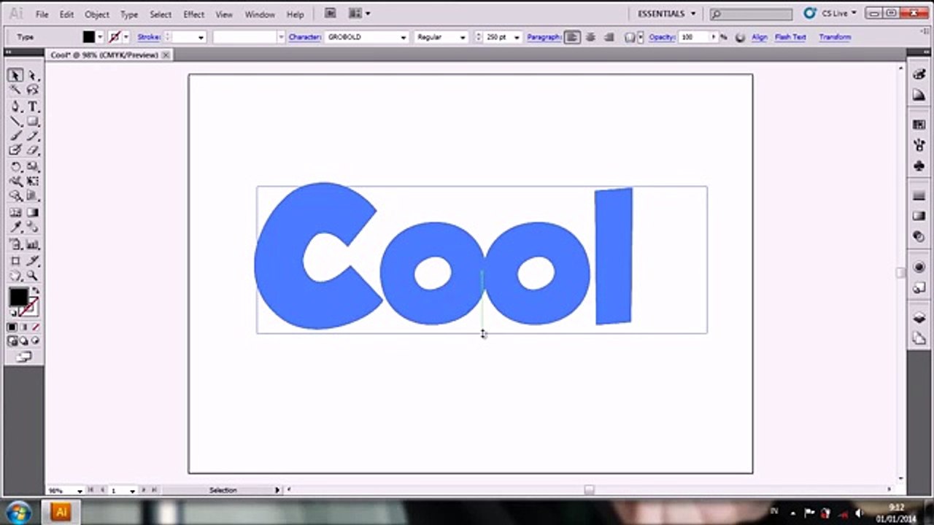Select the Scale tool

click(x=32, y=167)
